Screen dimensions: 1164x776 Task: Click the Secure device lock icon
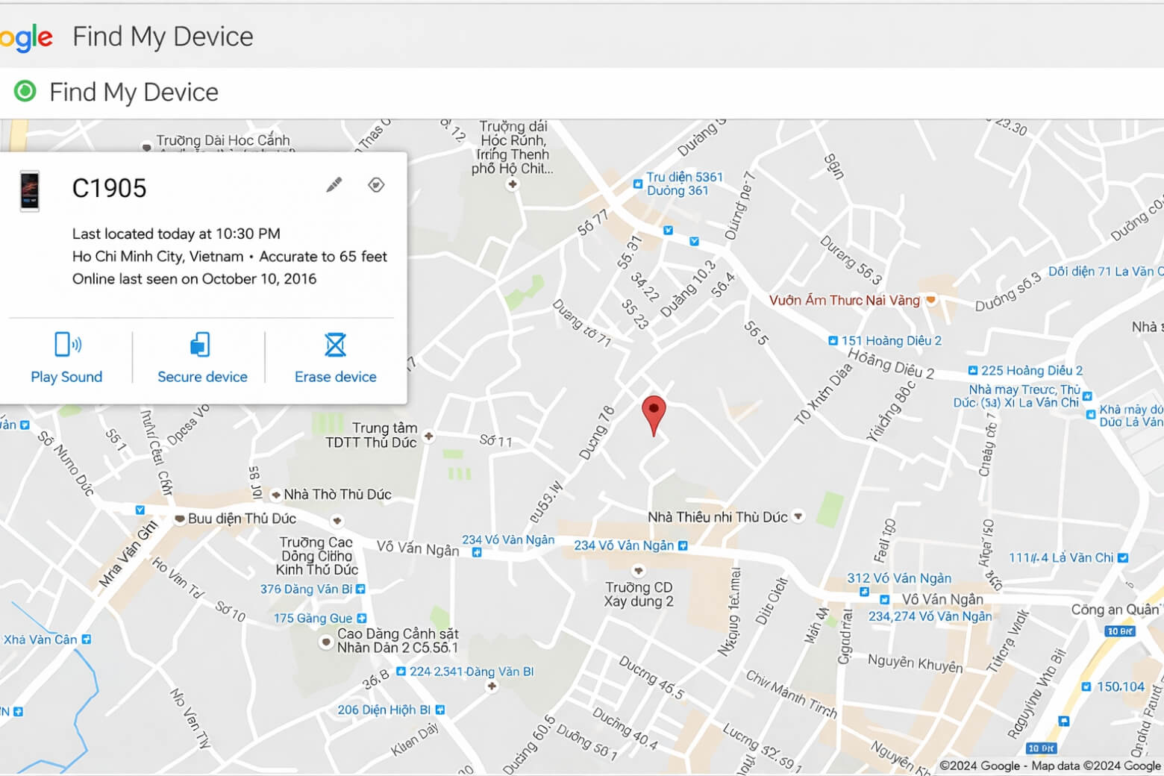(199, 343)
